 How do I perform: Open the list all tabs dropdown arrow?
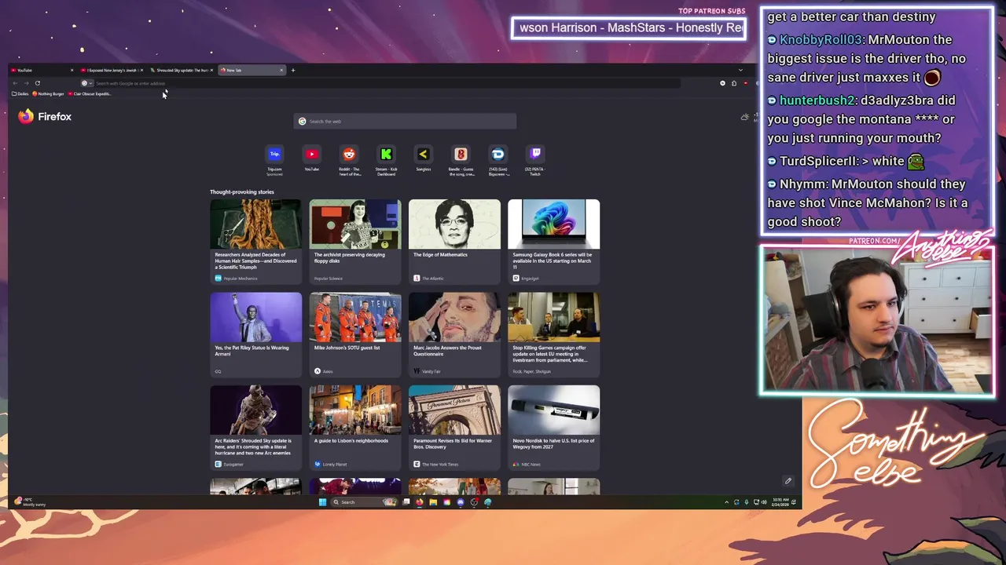tap(740, 70)
